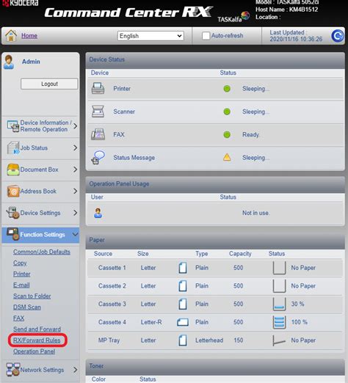Open the Device Settings menu
Screen dimensions: 348x383
coord(40,213)
